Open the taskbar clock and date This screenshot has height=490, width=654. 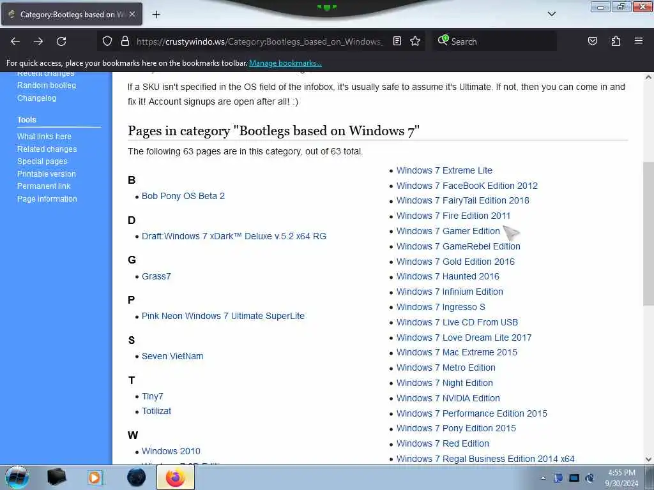621,478
